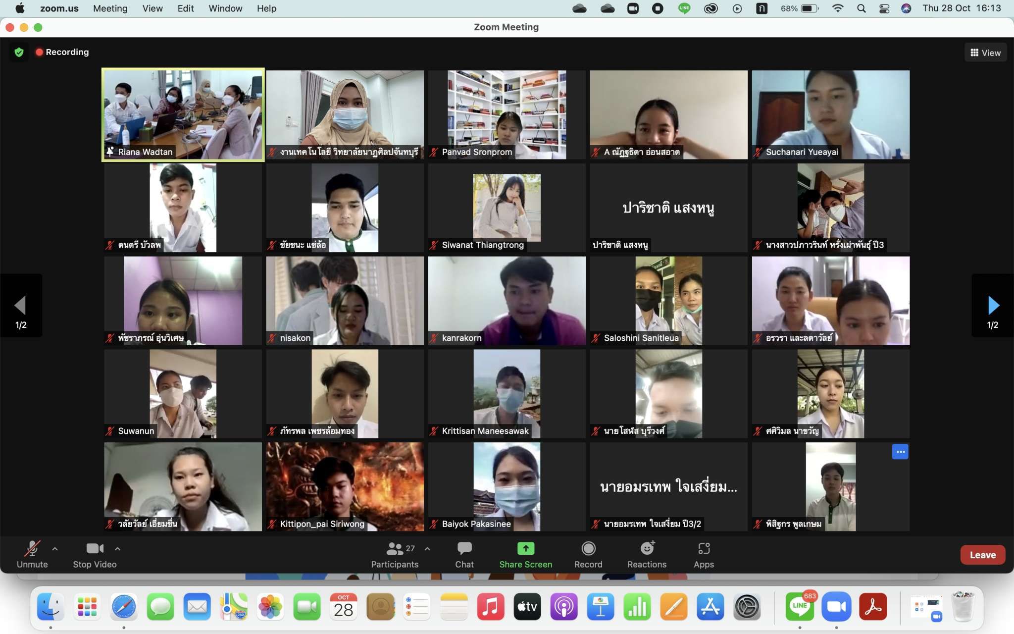Leave the meeting
This screenshot has height=634, width=1014.
982,555
